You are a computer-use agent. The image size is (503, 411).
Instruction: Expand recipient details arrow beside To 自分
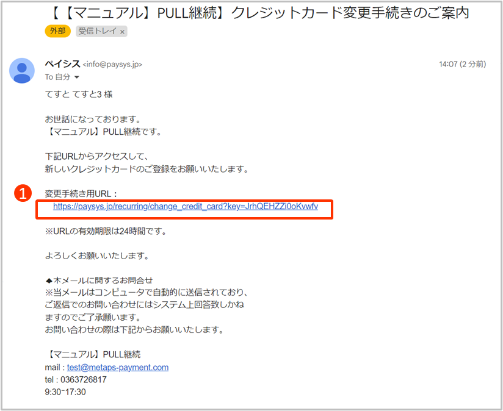click(x=77, y=77)
